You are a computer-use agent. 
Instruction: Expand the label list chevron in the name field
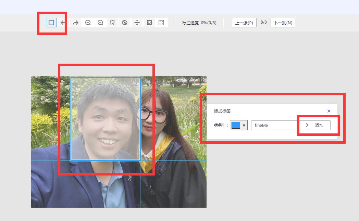[x=307, y=126]
